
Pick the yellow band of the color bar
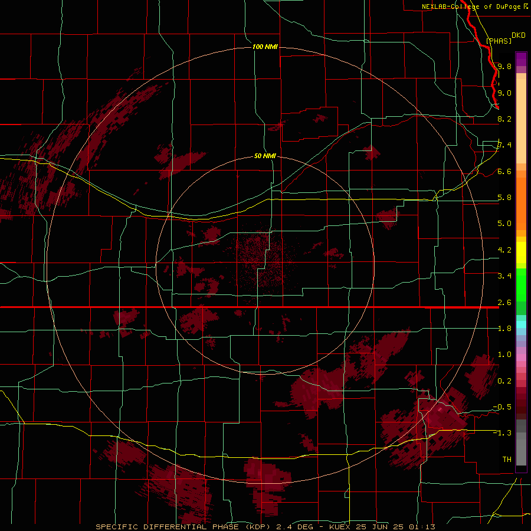click(x=521, y=253)
